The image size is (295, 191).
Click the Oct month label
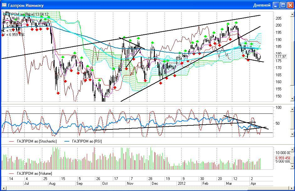tap(105, 183)
